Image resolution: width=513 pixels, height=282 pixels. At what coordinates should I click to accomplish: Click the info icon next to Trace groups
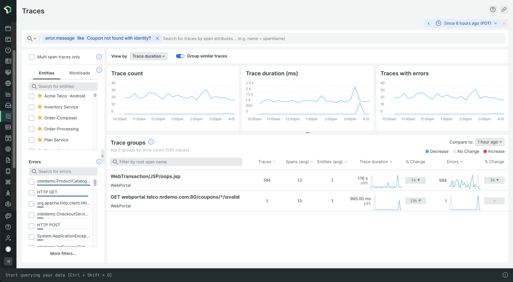[x=151, y=142]
